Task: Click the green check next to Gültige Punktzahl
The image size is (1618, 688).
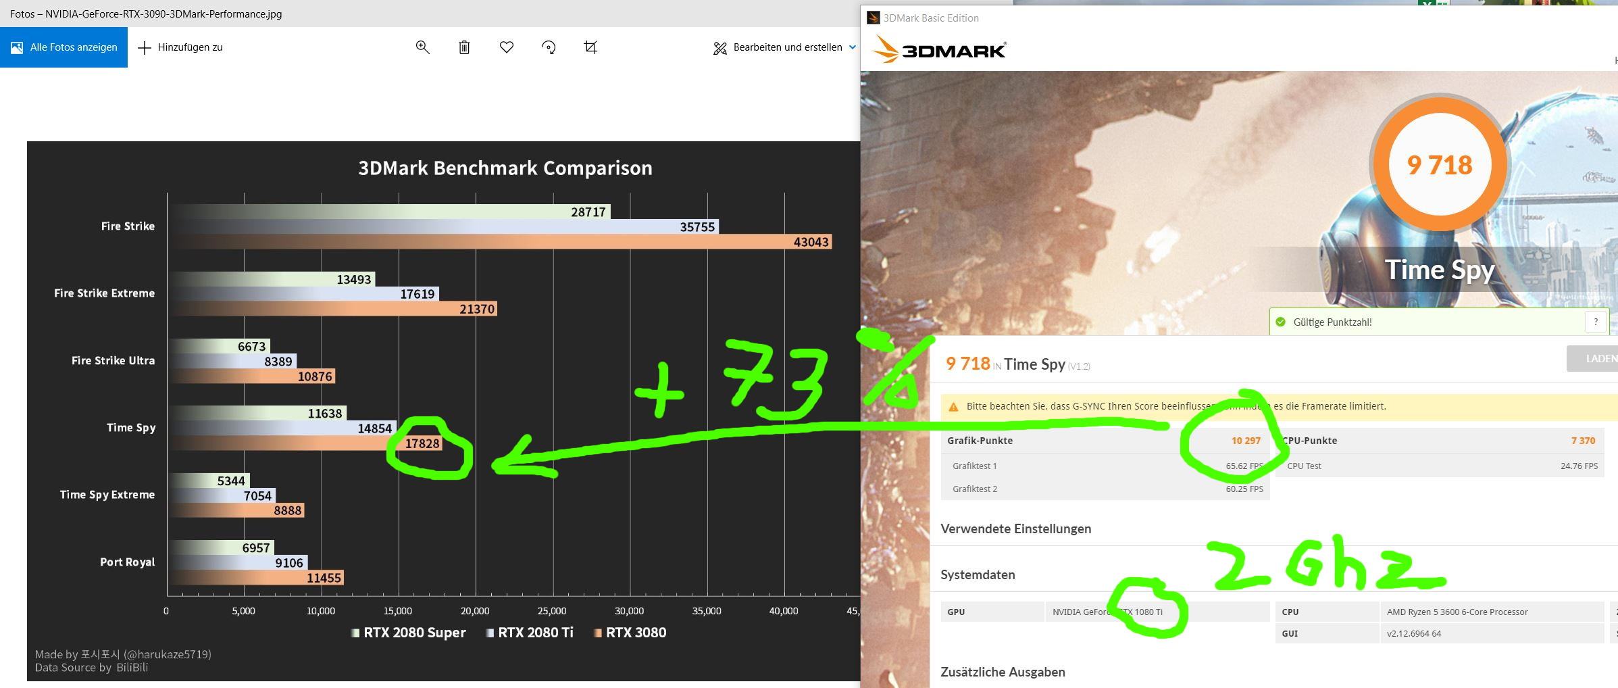Action: [x=1280, y=322]
